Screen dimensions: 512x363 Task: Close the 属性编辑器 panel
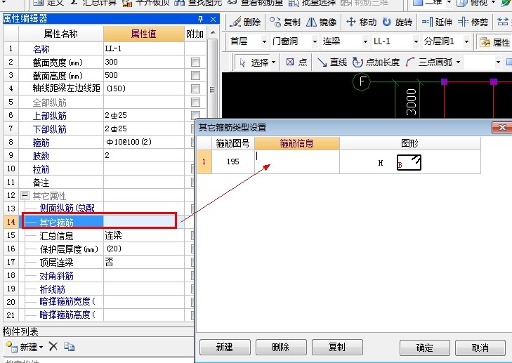tap(214, 19)
